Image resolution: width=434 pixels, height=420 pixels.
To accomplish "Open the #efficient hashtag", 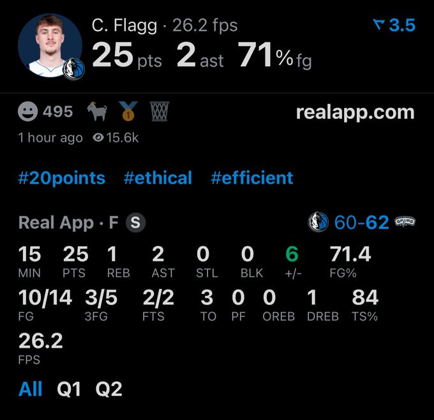I will point(252,178).
